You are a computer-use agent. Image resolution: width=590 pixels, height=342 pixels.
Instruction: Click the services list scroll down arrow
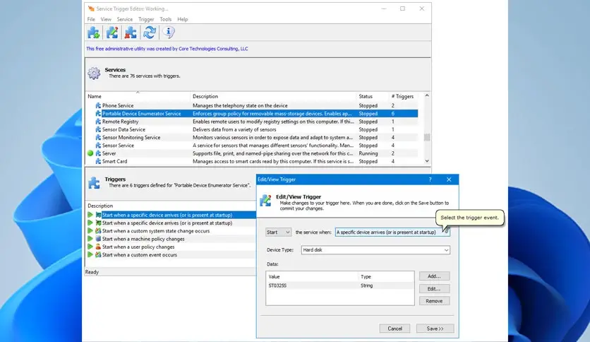pos(427,161)
